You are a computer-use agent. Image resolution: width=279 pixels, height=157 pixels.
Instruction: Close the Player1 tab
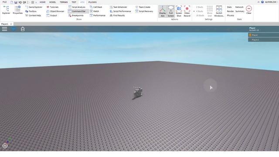coord(11,24)
